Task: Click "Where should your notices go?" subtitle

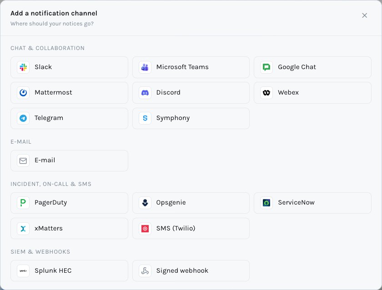Action: point(52,24)
